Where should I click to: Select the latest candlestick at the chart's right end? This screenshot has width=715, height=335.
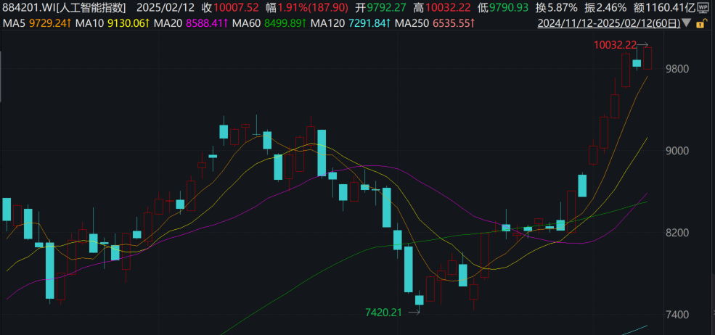pos(647,58)
